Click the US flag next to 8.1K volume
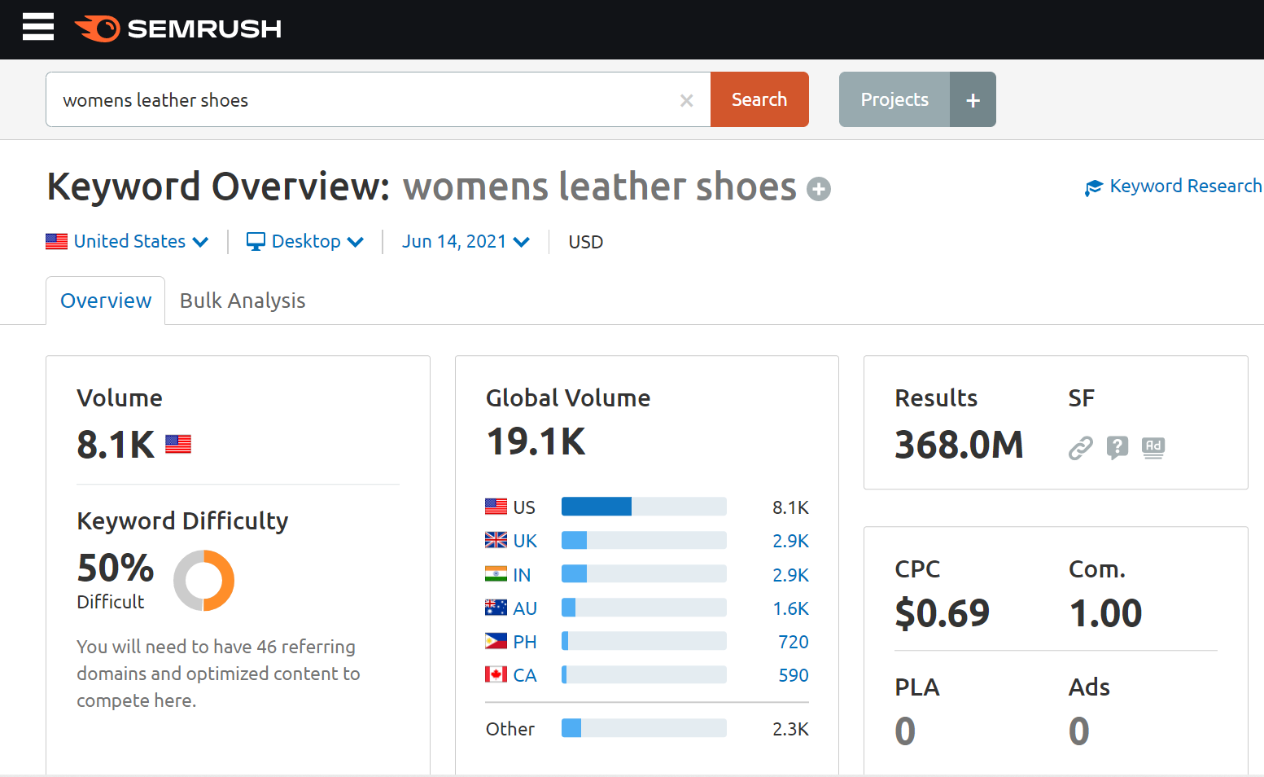This screenshot has width=1264, height=777. click(x=178, y=444)
